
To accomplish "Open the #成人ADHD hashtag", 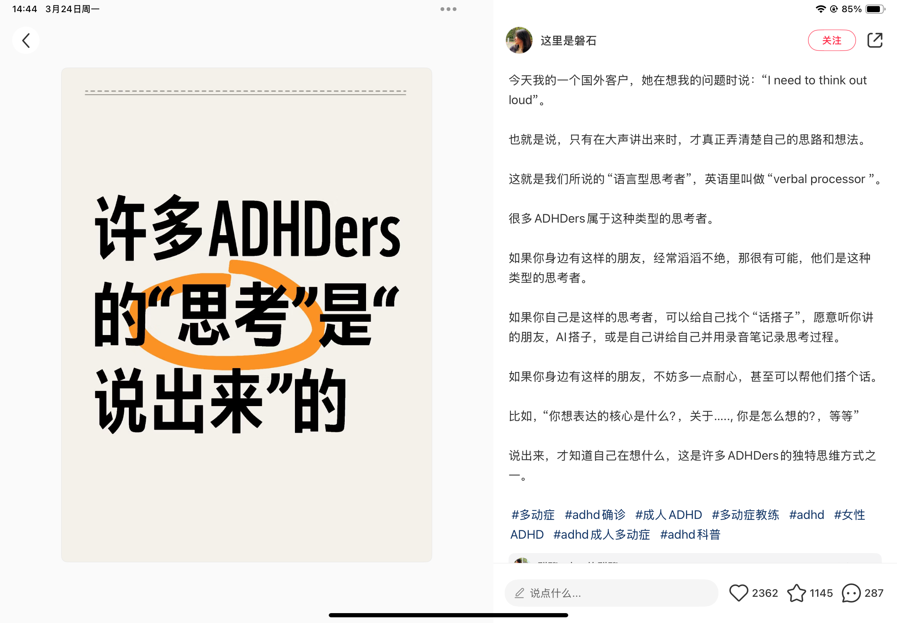I will (668, 514).
